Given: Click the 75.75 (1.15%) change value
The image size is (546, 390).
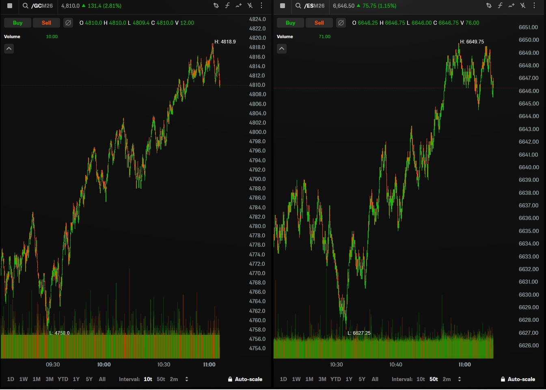Looking at the screenshot, I should (x=380, y=6).
